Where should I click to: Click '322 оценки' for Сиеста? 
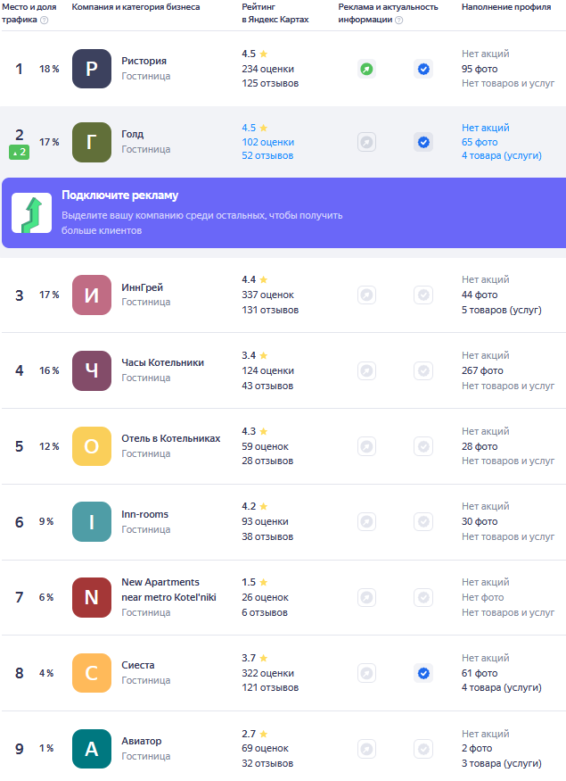[267, 673]
